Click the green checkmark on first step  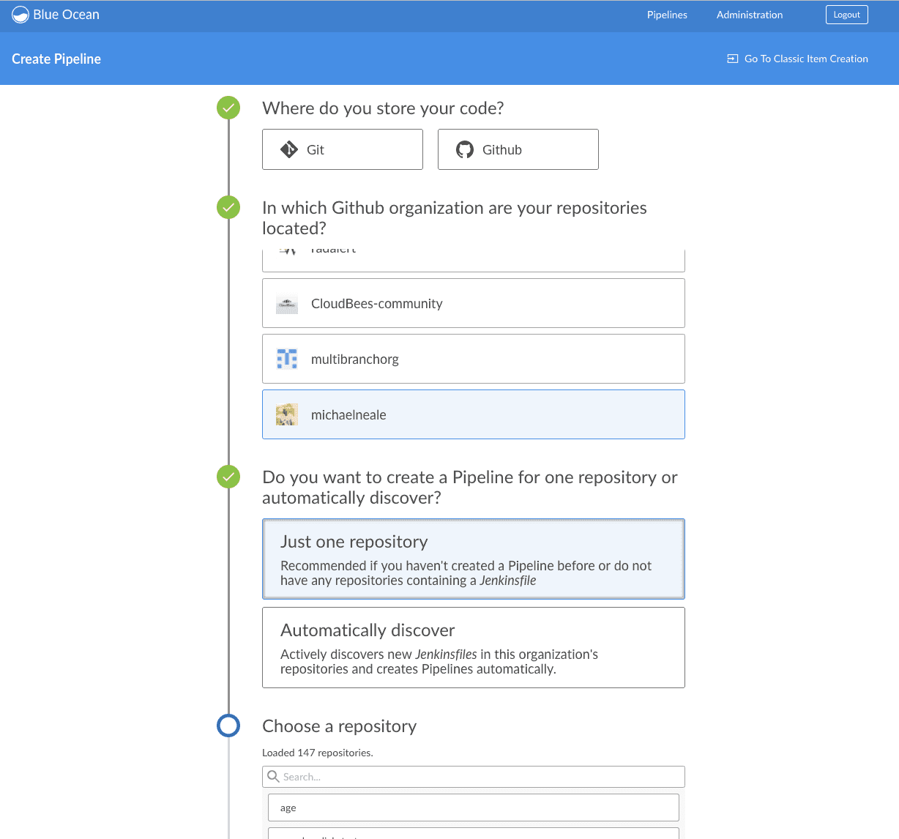[228, 107]
